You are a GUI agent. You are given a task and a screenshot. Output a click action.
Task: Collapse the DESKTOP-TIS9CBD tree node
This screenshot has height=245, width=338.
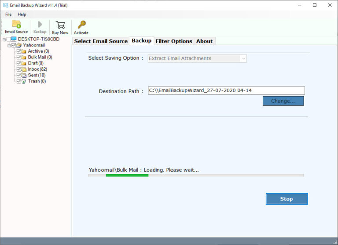4,40
